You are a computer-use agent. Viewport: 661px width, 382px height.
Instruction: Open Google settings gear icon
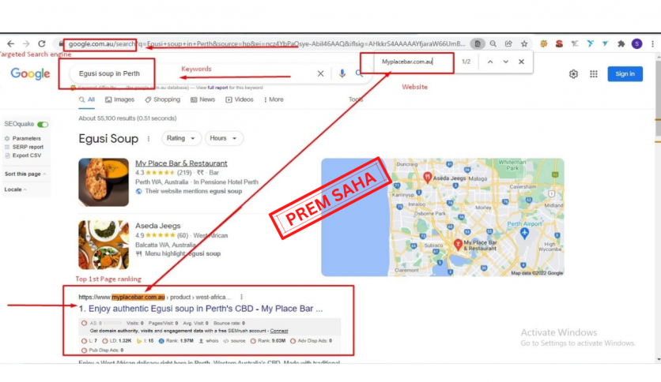coord(573,74)
